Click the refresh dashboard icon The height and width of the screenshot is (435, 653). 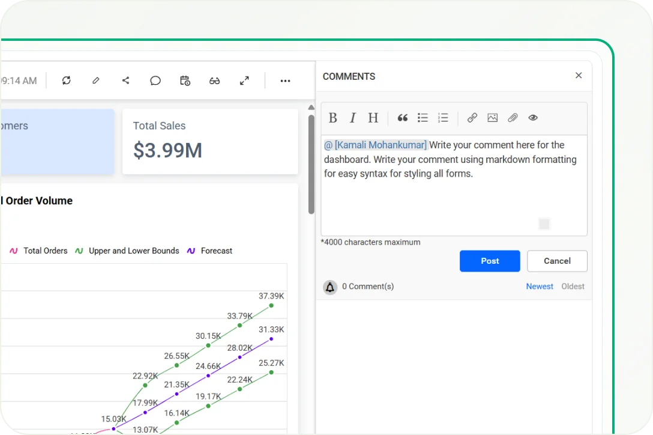click(67, 81)
